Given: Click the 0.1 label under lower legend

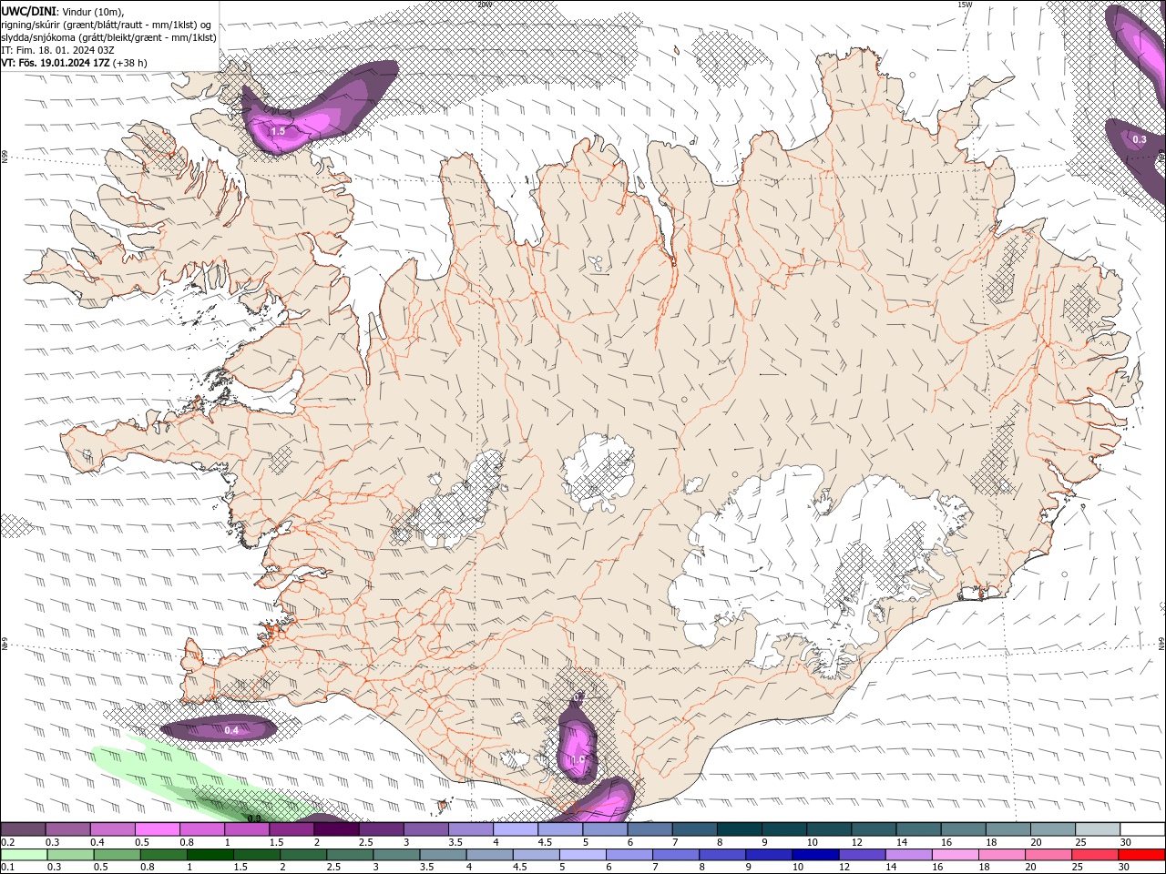Looking at the screenshot, I should [7, 868].
